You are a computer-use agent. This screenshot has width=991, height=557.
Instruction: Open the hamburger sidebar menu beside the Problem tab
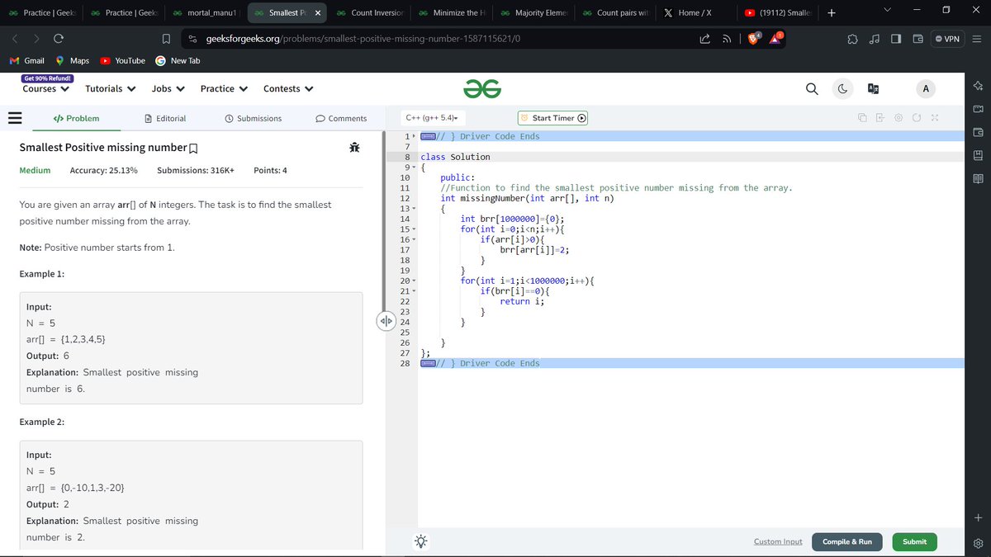click(x=14, y=118)
